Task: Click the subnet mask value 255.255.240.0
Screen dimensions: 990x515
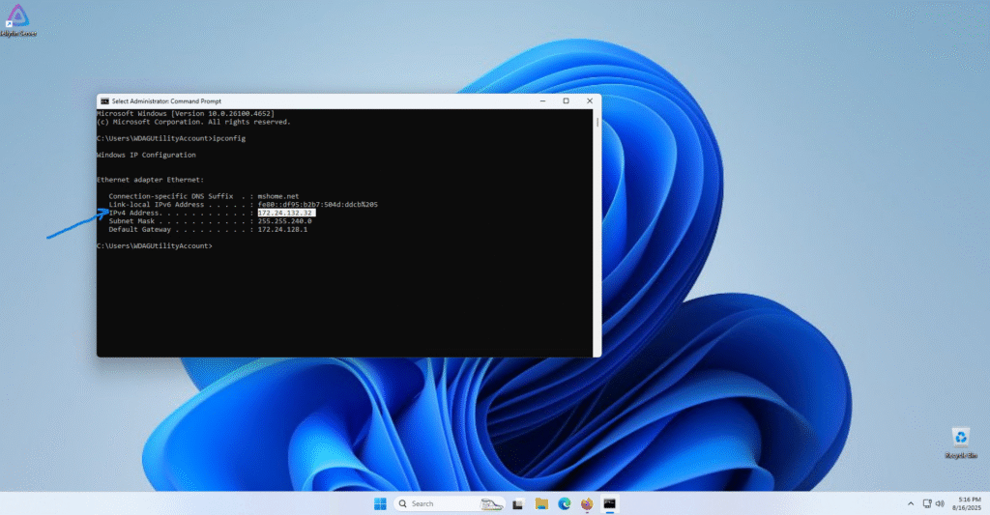Action: point(285,221)
